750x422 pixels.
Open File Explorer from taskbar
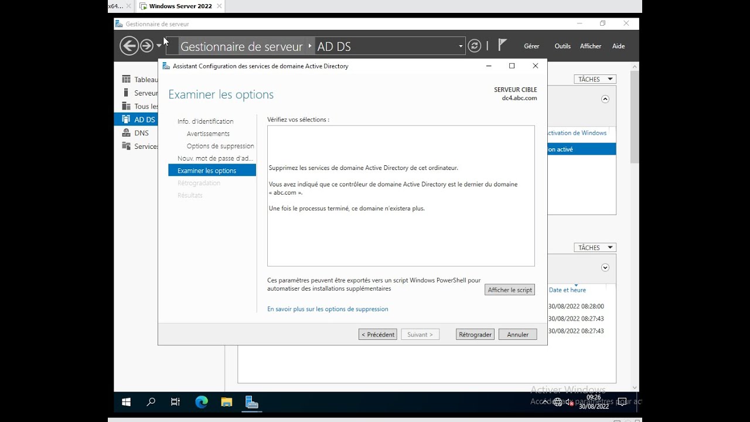click(227, 402)
